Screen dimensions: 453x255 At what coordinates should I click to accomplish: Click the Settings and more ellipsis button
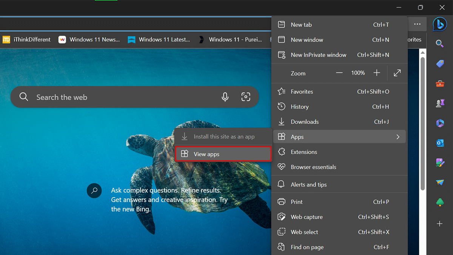417,24
